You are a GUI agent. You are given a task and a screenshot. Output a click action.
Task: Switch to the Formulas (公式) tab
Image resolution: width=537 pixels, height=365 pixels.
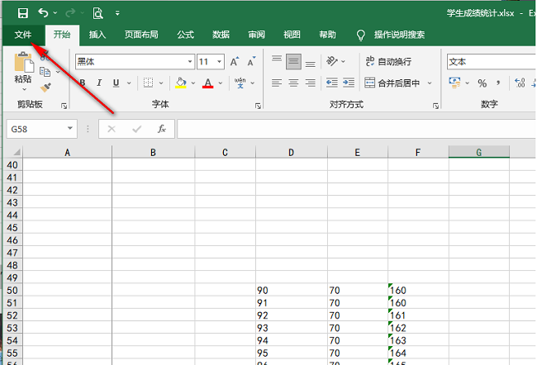pos(185,35)
